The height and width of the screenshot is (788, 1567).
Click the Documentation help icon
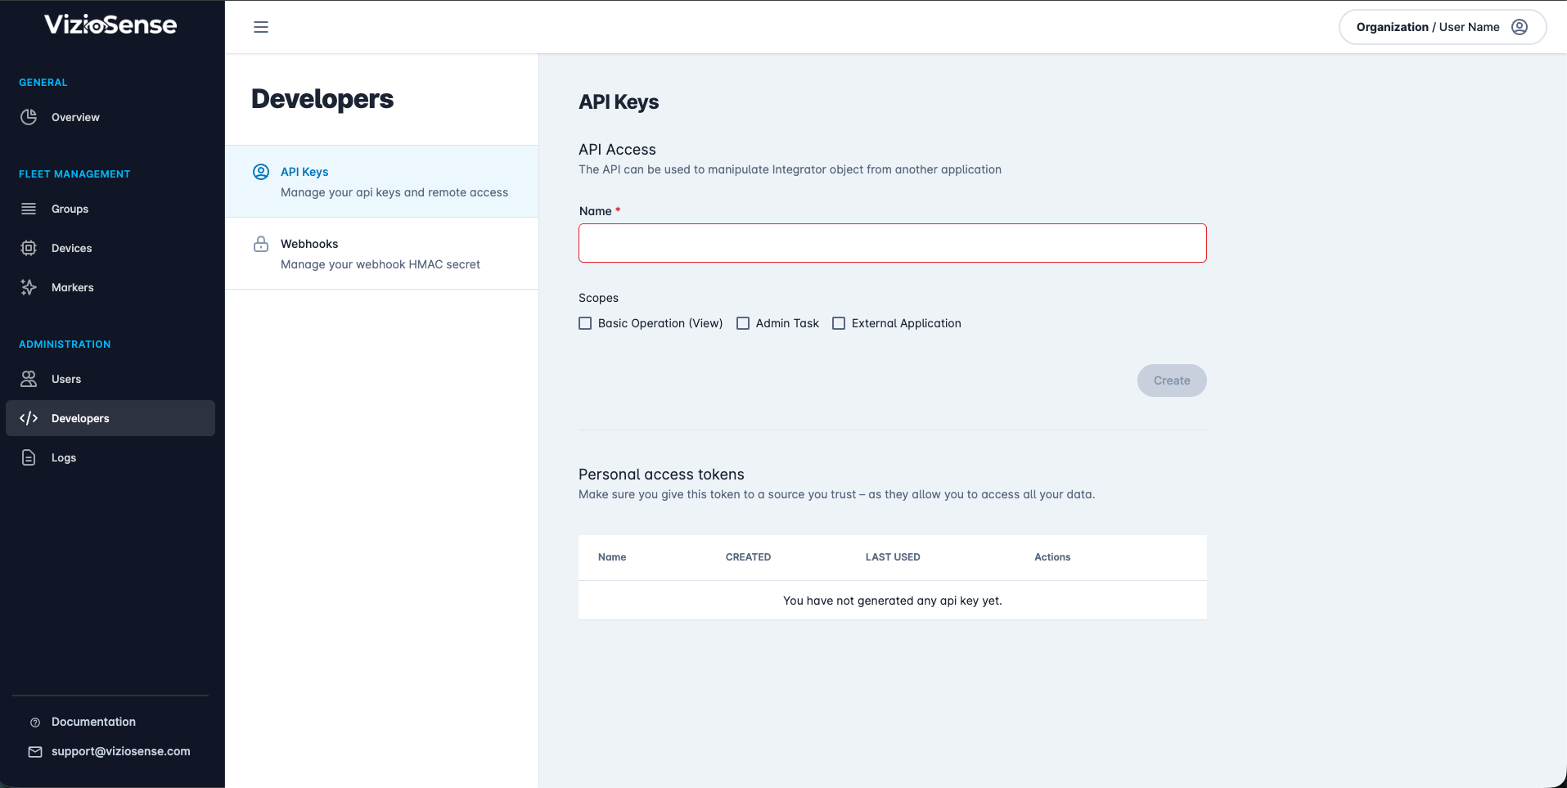pos(35,723)
